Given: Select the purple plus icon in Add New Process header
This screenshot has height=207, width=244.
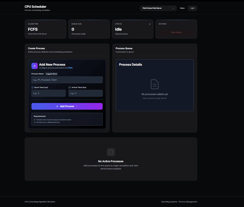Looking at the screenshot, I should 34,66.
